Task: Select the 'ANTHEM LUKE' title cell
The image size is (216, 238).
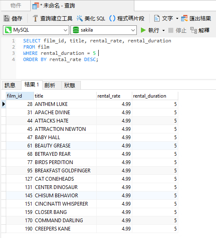Action: (65, 104)
